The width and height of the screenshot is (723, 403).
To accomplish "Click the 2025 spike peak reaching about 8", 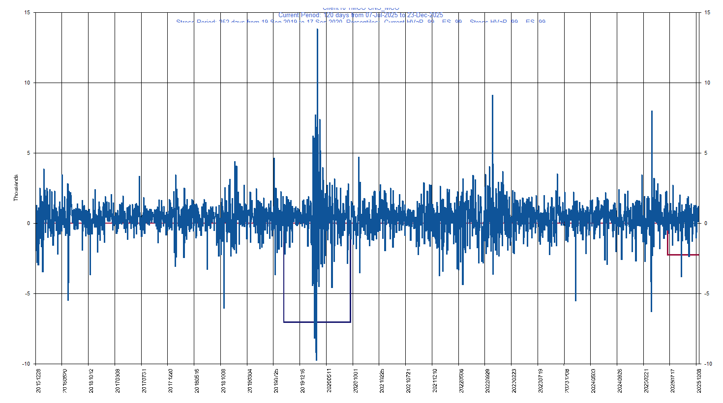I will click(x=652, y=112).
